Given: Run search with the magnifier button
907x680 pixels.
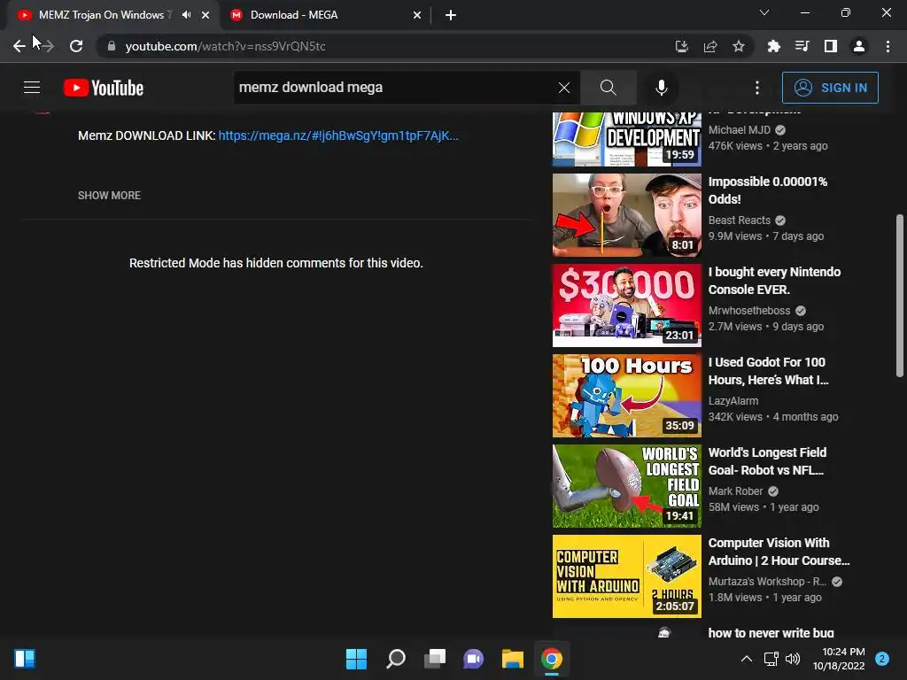Looking at the screenshot, I should click(608, 88).
